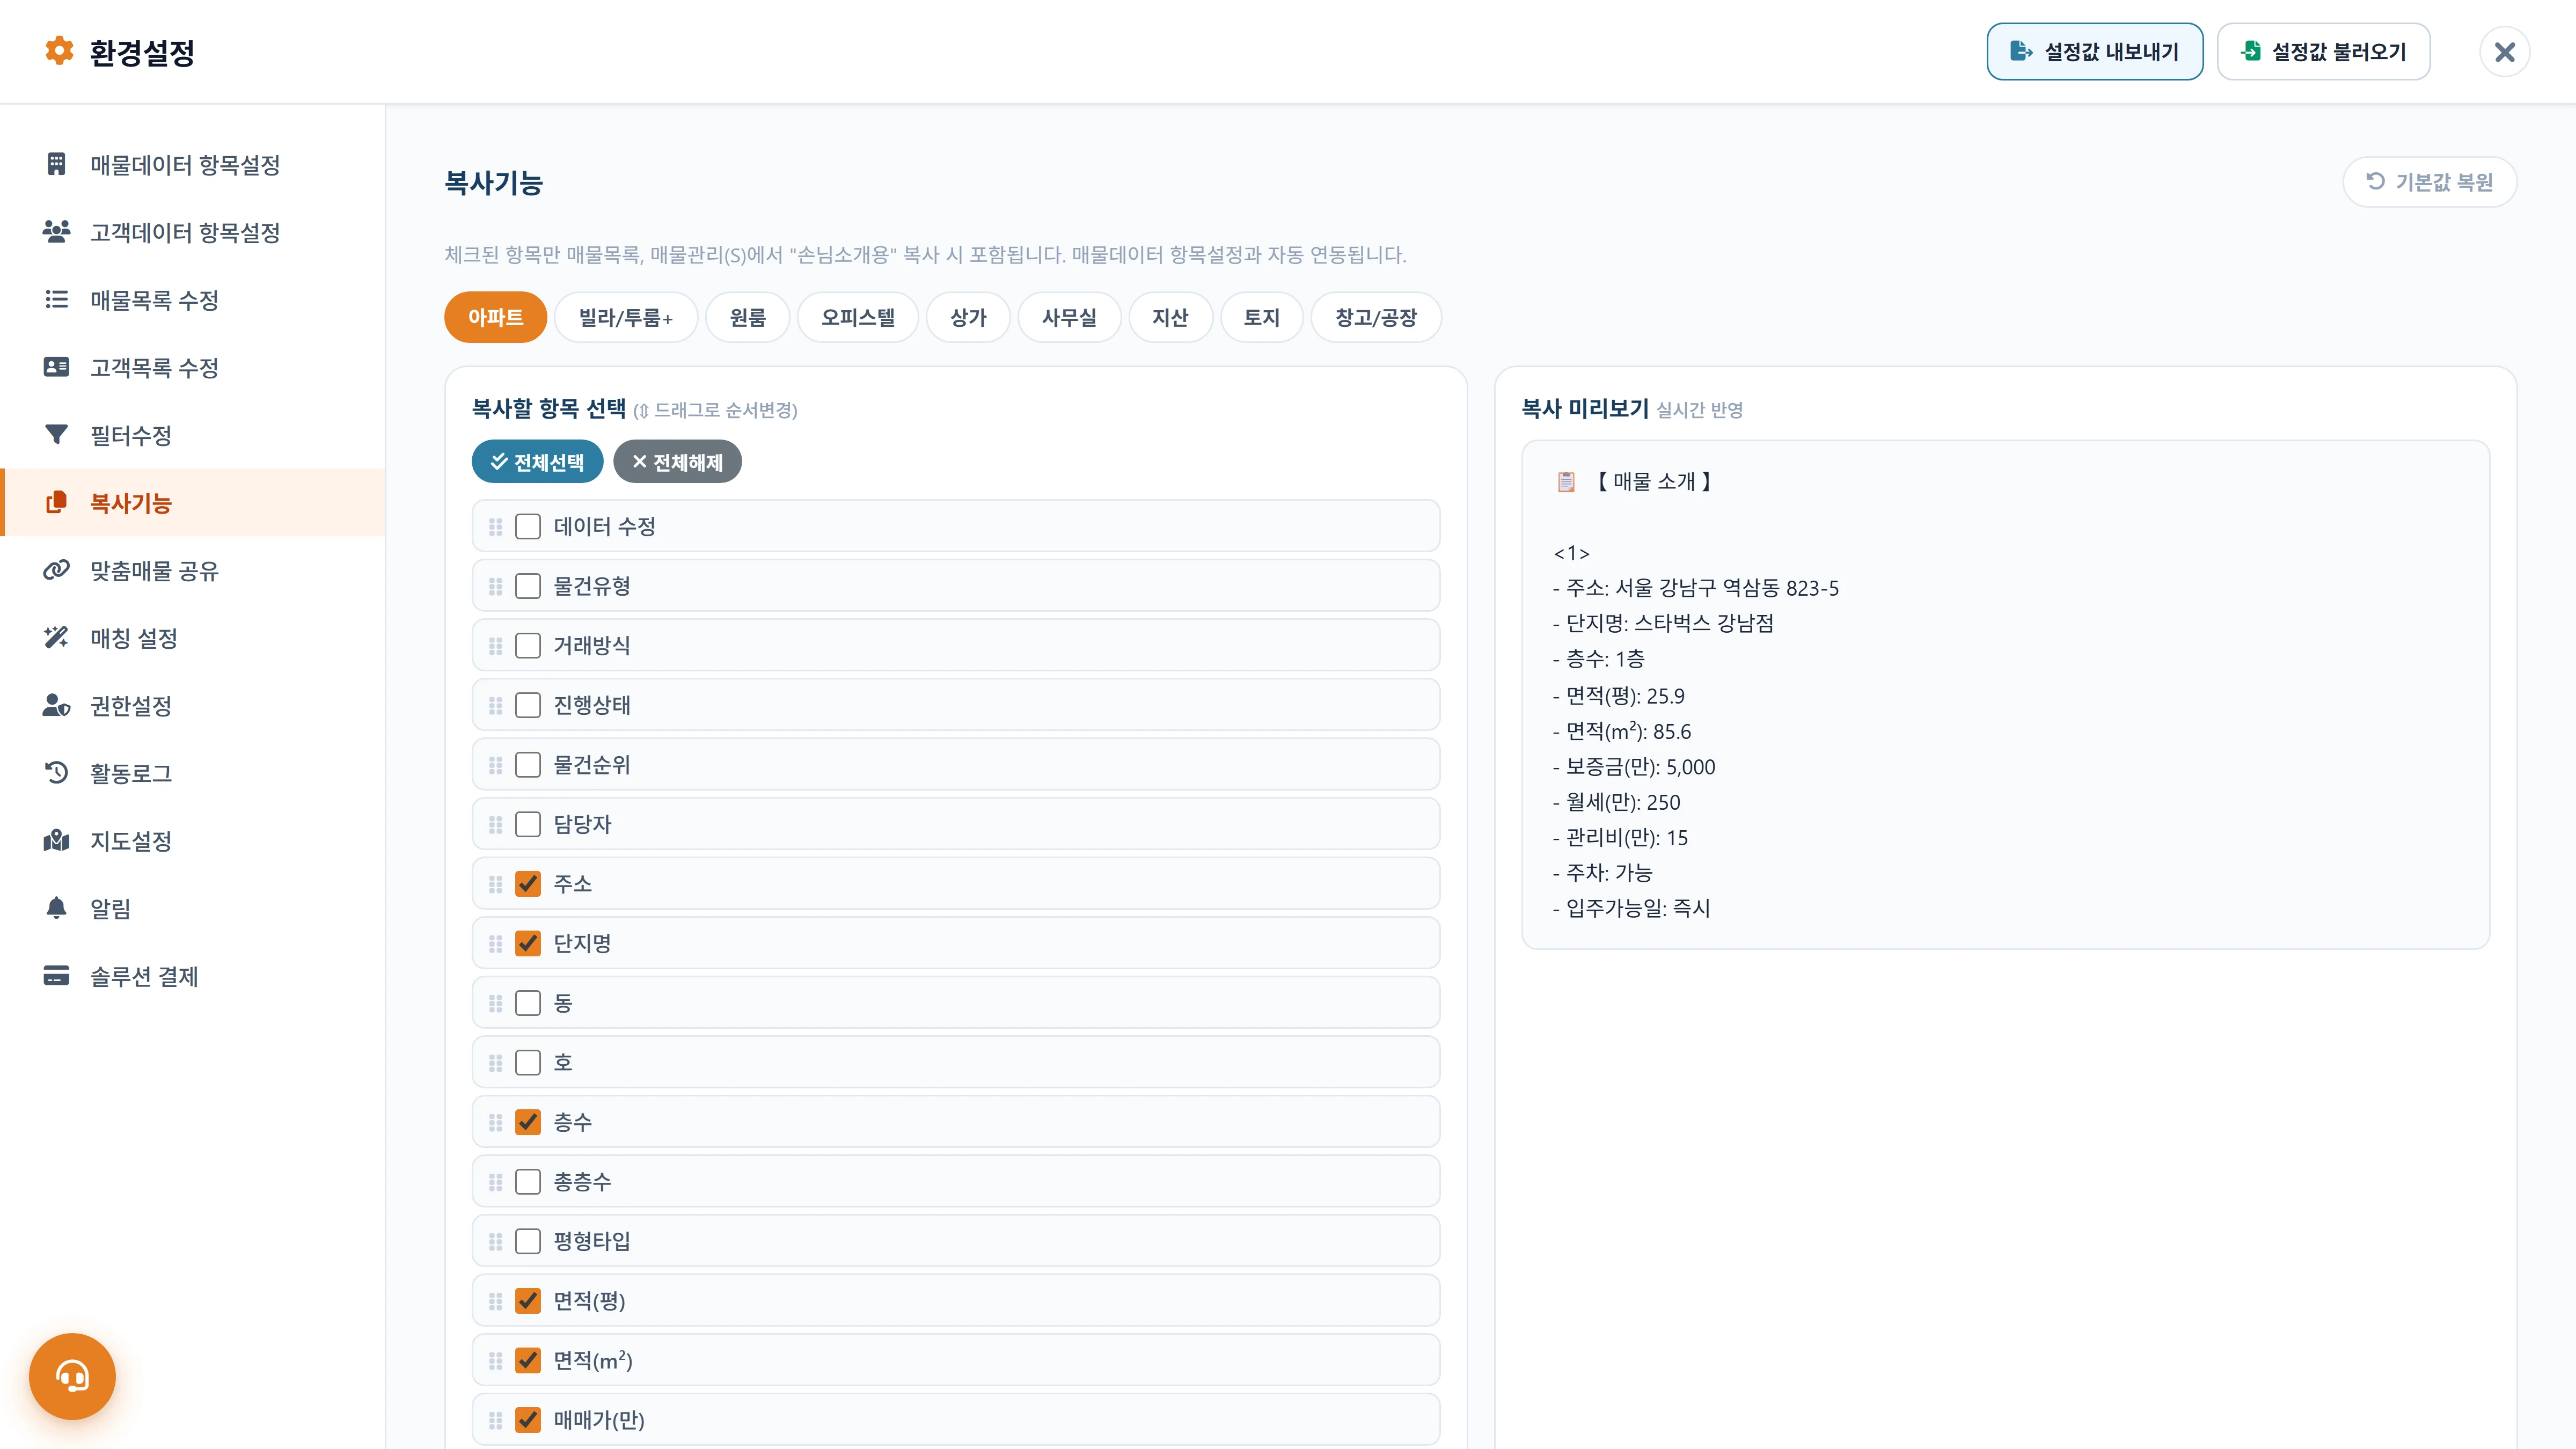Viewport: 2576px width, 1449px height.
Task: Uncheck the 주소 checkbox
Action: (528, 884)
